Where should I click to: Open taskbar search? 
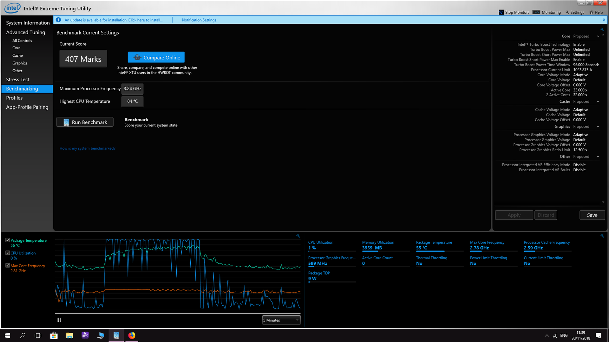23,335
